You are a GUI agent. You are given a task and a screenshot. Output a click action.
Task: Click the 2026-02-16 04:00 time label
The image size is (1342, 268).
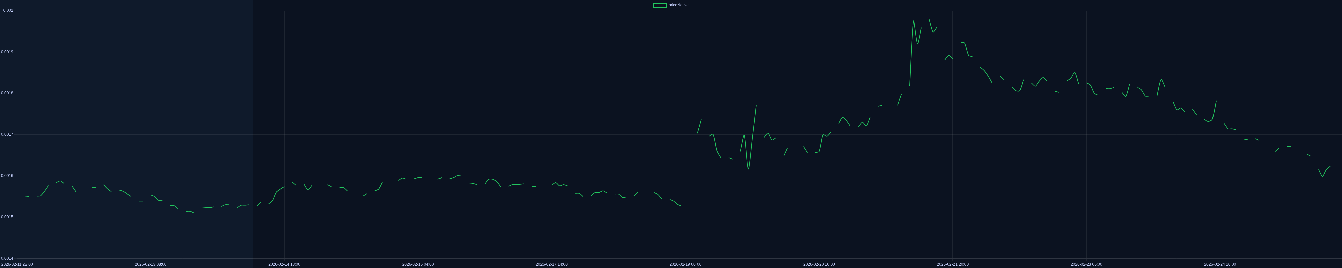tap(418, 264)
